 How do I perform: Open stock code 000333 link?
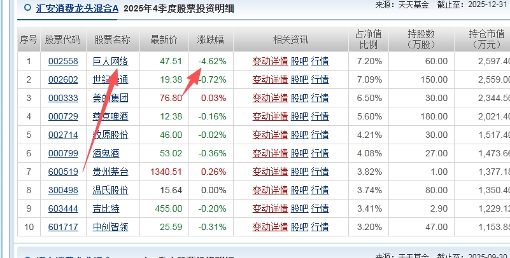tap(63, 98)
